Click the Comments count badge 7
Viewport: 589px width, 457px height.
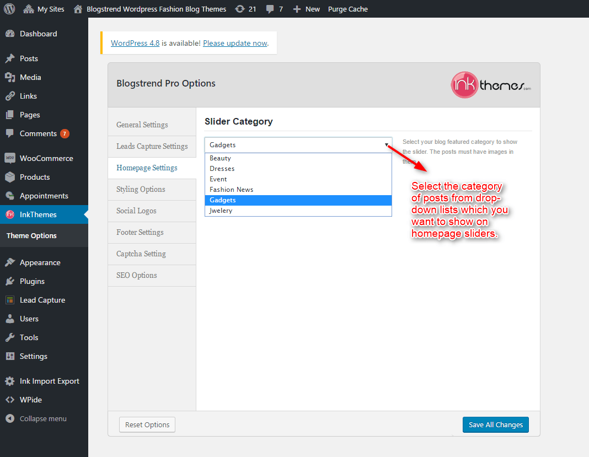[65, 134]
